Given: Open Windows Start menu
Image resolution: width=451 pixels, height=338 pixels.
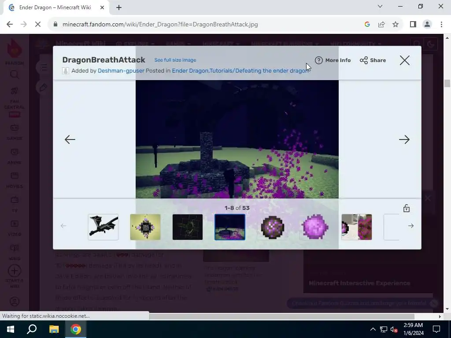Looking at the screenshot, I should point(10,329).
